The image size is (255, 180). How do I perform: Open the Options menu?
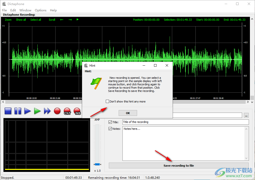(x=41, y=10)
